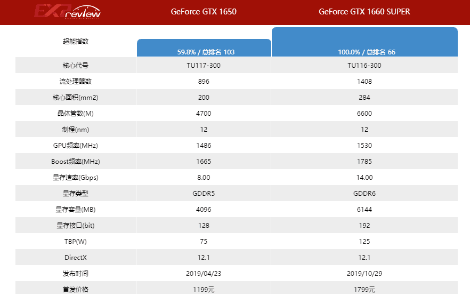
Task: Click the EXPreview logo
Action: click(68, 12)
